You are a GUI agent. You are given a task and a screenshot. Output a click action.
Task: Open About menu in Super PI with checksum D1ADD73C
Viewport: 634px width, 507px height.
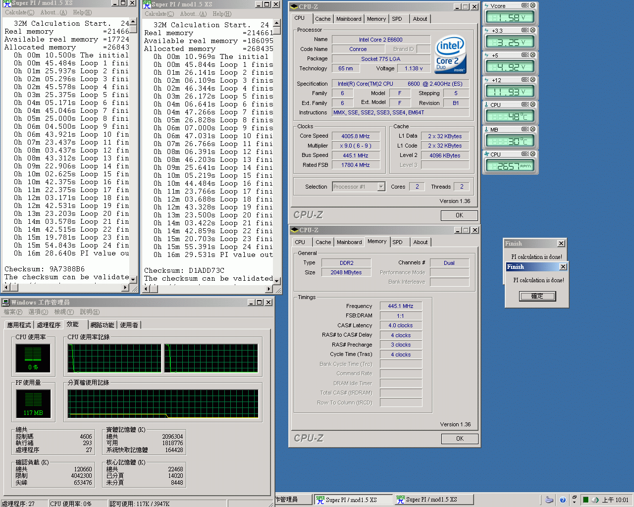tap(193, 14)
